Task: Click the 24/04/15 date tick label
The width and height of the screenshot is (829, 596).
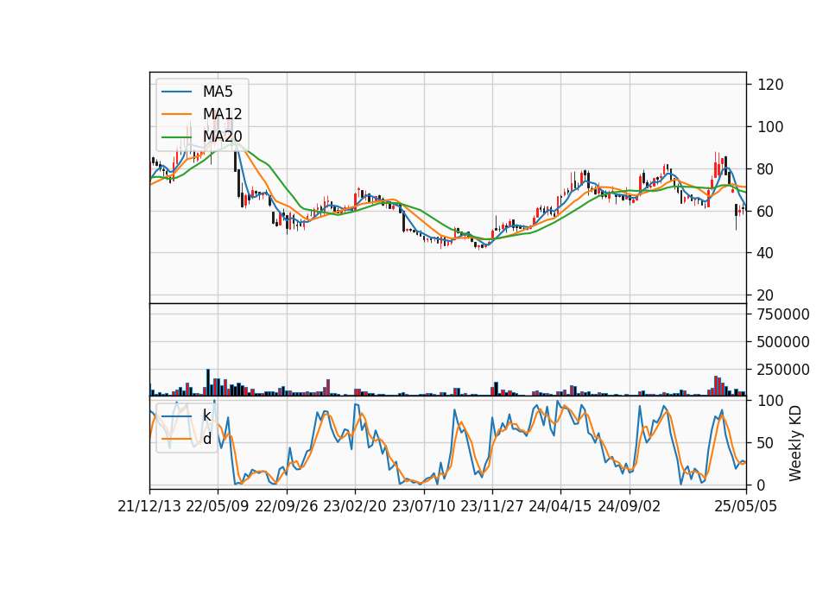Action: point(560,506)
